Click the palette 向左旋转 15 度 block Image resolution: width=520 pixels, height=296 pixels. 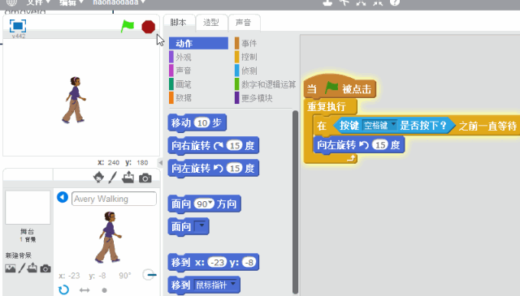point(213,168)
